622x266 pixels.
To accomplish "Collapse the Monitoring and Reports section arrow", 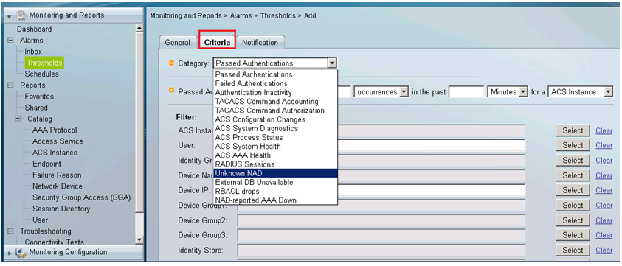I will (x=10, y=16).
